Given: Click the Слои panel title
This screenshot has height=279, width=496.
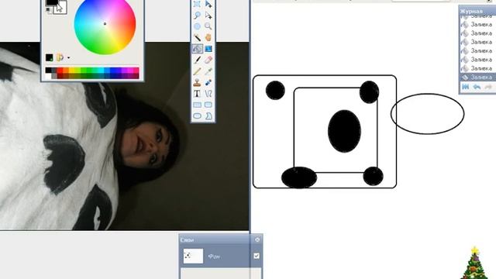Looking at the screenshot, I should 187,239.
